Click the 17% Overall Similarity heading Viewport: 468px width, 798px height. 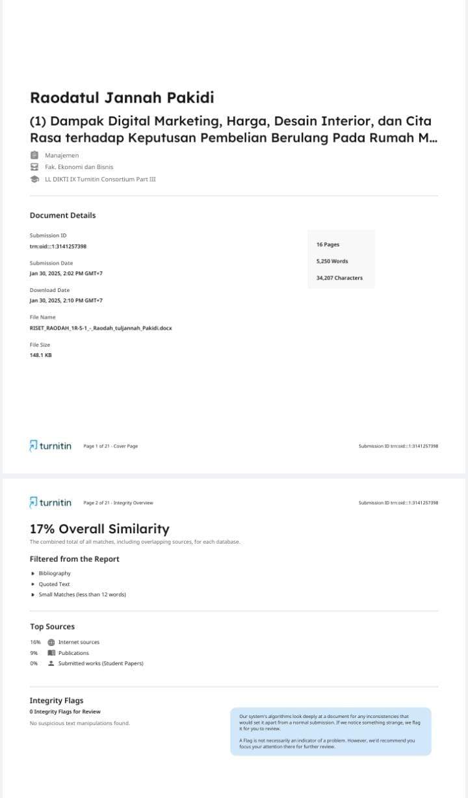(99, 529)
